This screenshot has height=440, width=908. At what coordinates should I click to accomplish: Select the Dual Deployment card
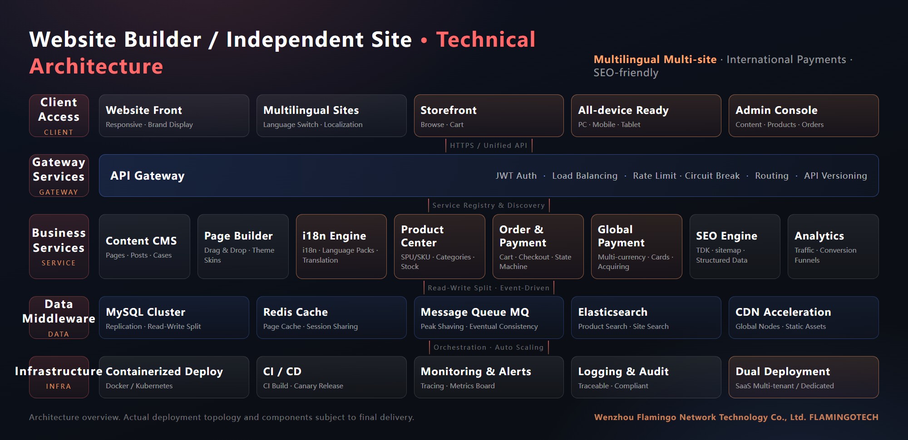click(x=804, y=377)
